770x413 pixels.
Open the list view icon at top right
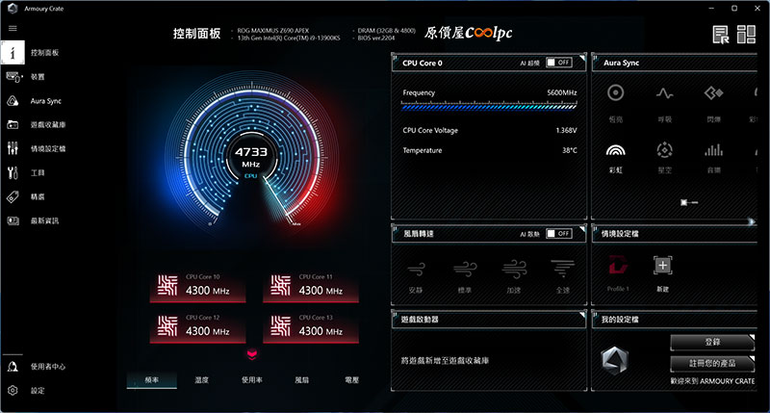pos(720,35)
